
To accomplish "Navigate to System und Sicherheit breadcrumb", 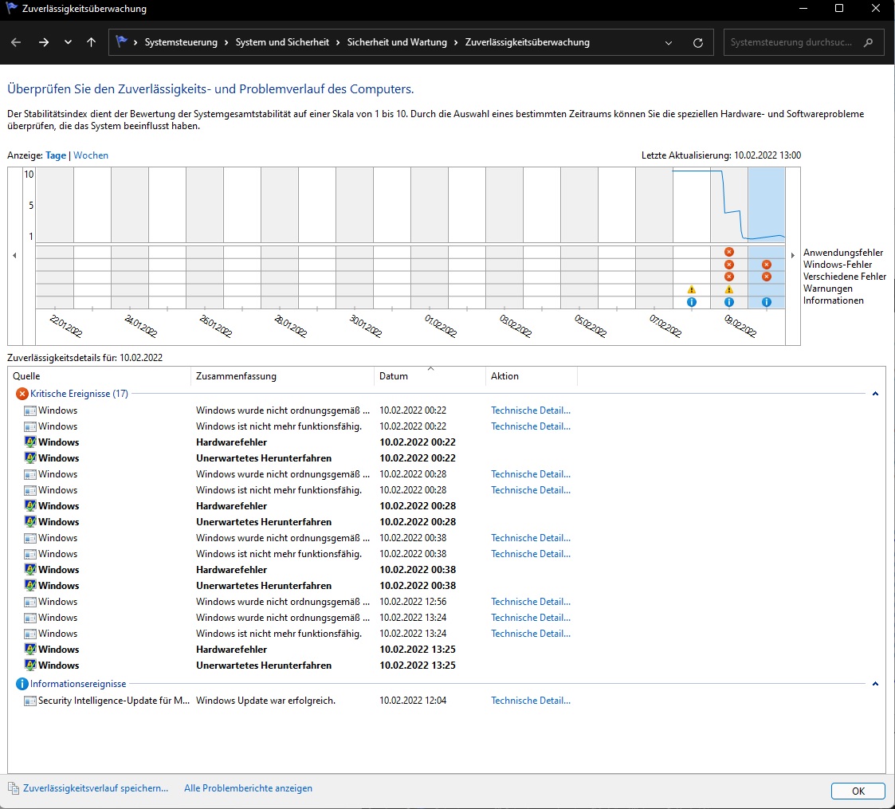I will pos(282,42).
